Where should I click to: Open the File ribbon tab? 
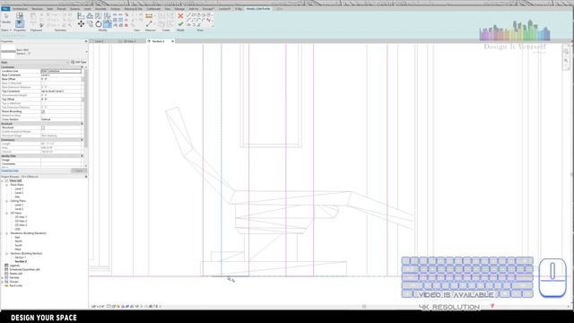(5, 9)
